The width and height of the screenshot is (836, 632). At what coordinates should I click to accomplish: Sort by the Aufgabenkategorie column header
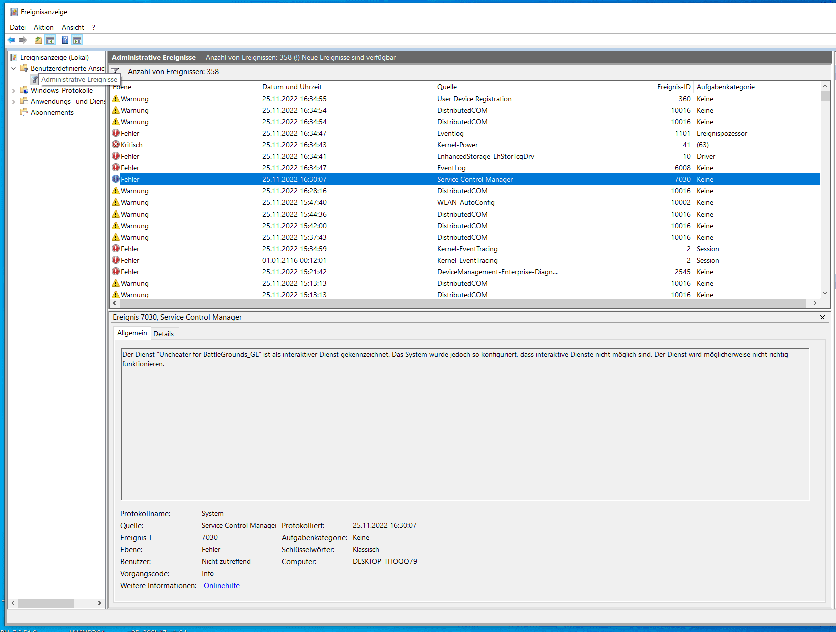point(756,87)
